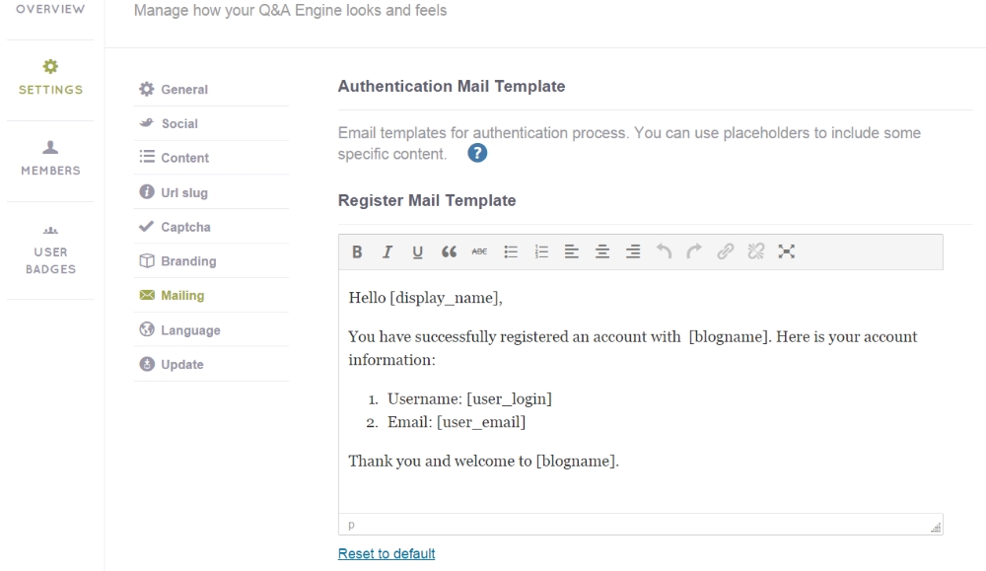The image size is (986, 571).
Task: Open the Members tab in sidebar
Action: pyautogui.click(x=50, y=157)
